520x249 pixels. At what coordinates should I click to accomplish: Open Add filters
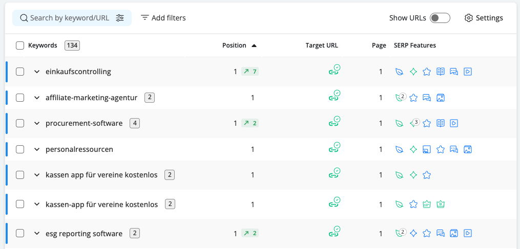(x=163, y=18)
